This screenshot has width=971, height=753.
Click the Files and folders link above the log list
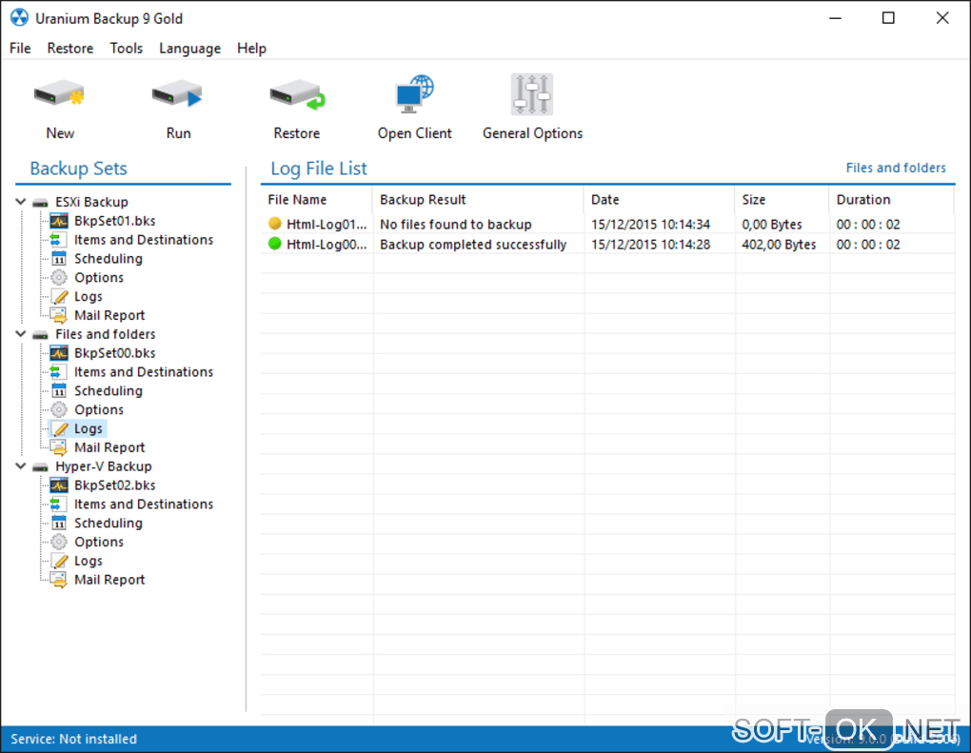[x=896, y=168]
